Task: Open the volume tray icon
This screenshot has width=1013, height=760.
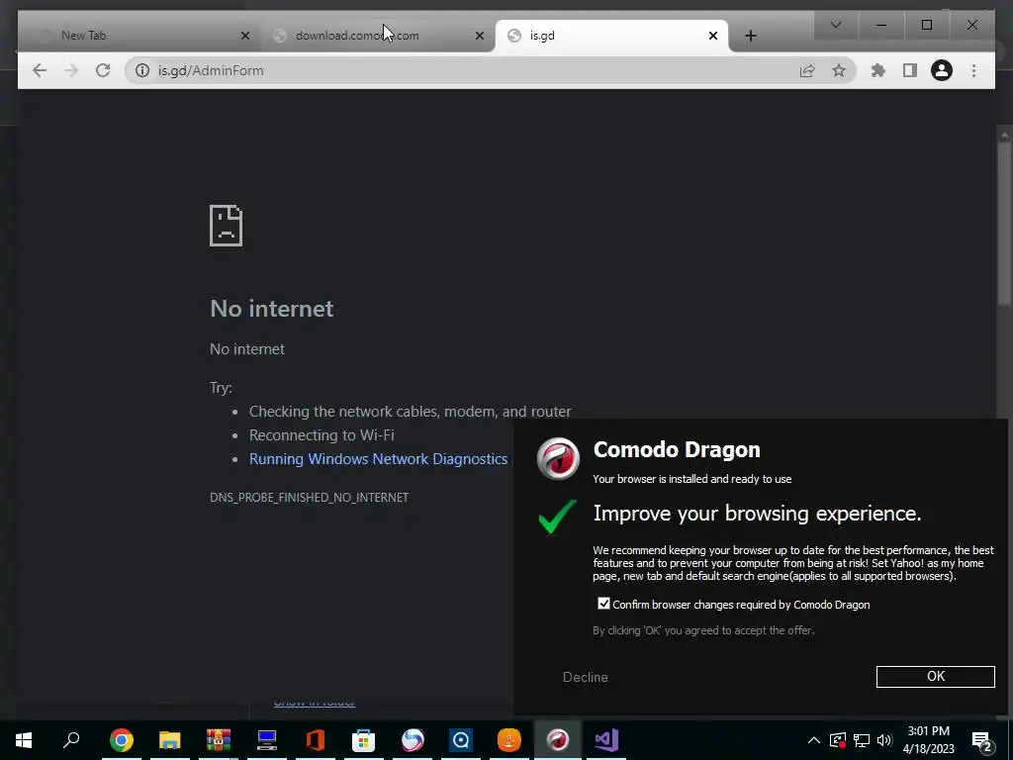Action: pyautogui.click(x=884, y=740)
